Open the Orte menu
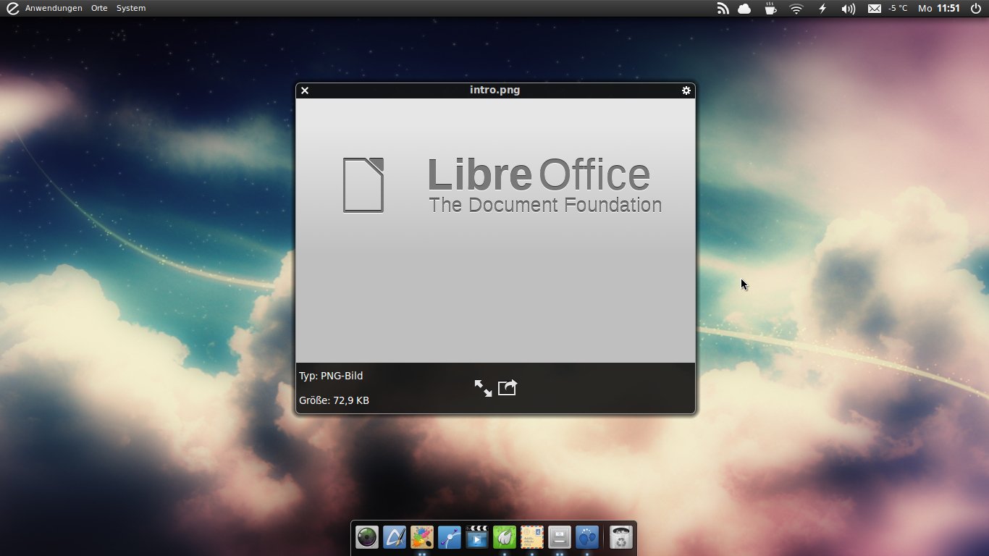This screenshot has height=556, width=989. coord(99,8)
